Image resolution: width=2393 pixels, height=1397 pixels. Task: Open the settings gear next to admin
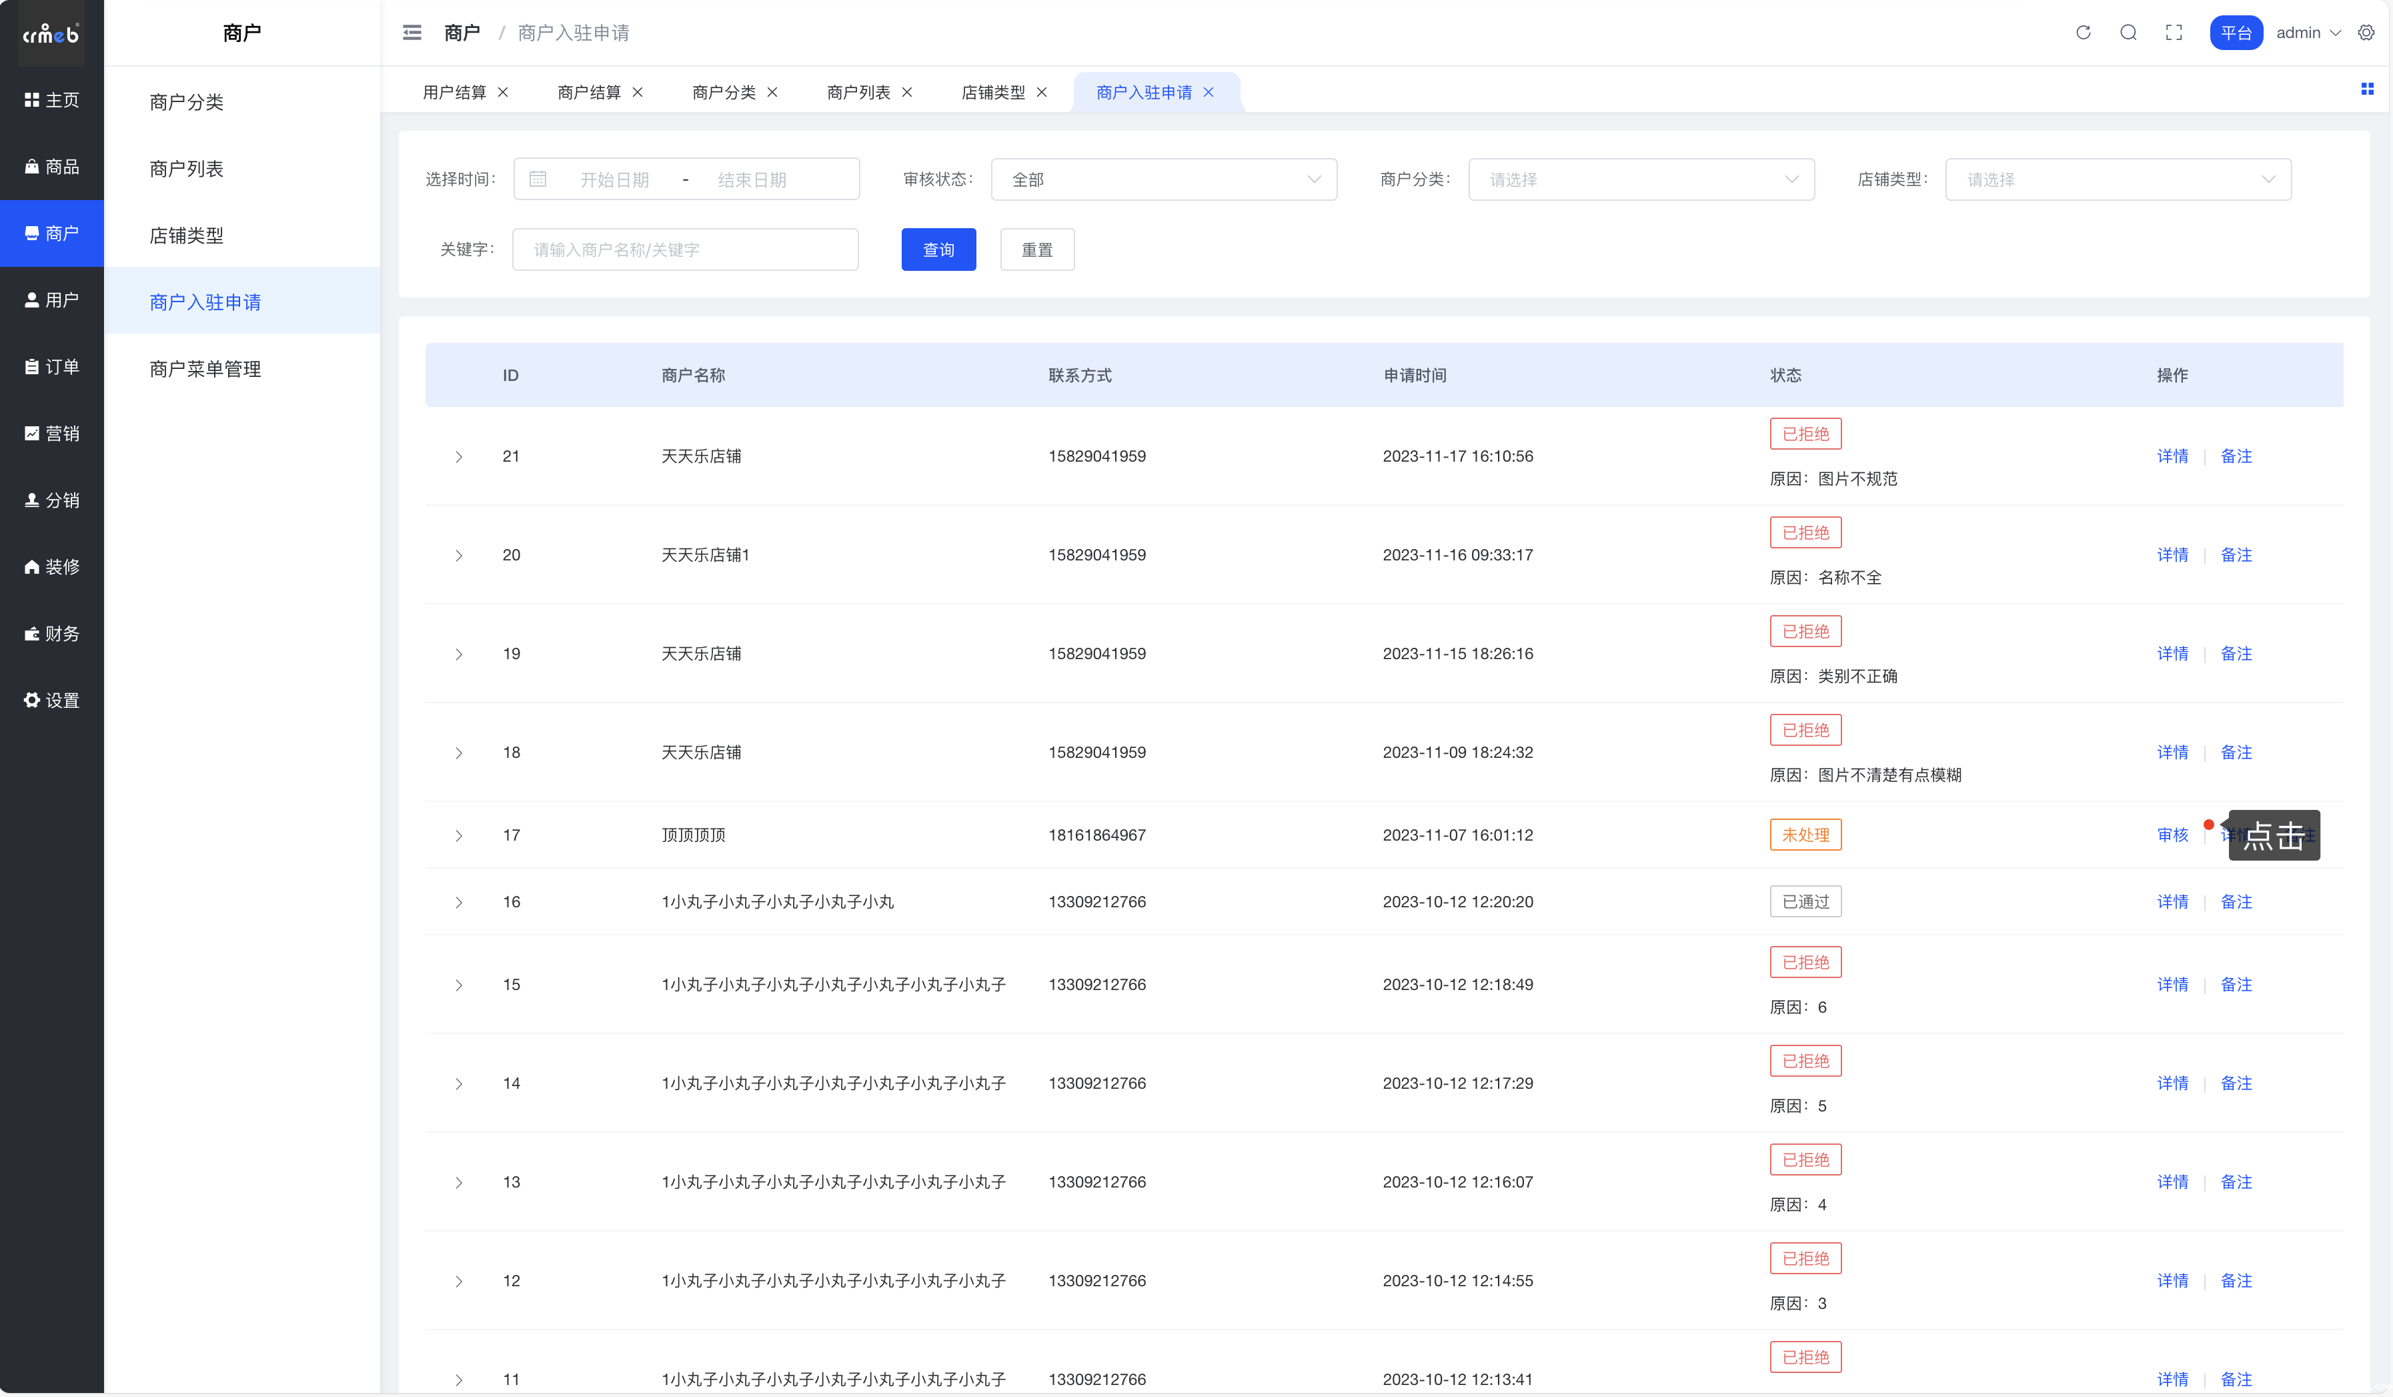click(x=2366, y=32)
